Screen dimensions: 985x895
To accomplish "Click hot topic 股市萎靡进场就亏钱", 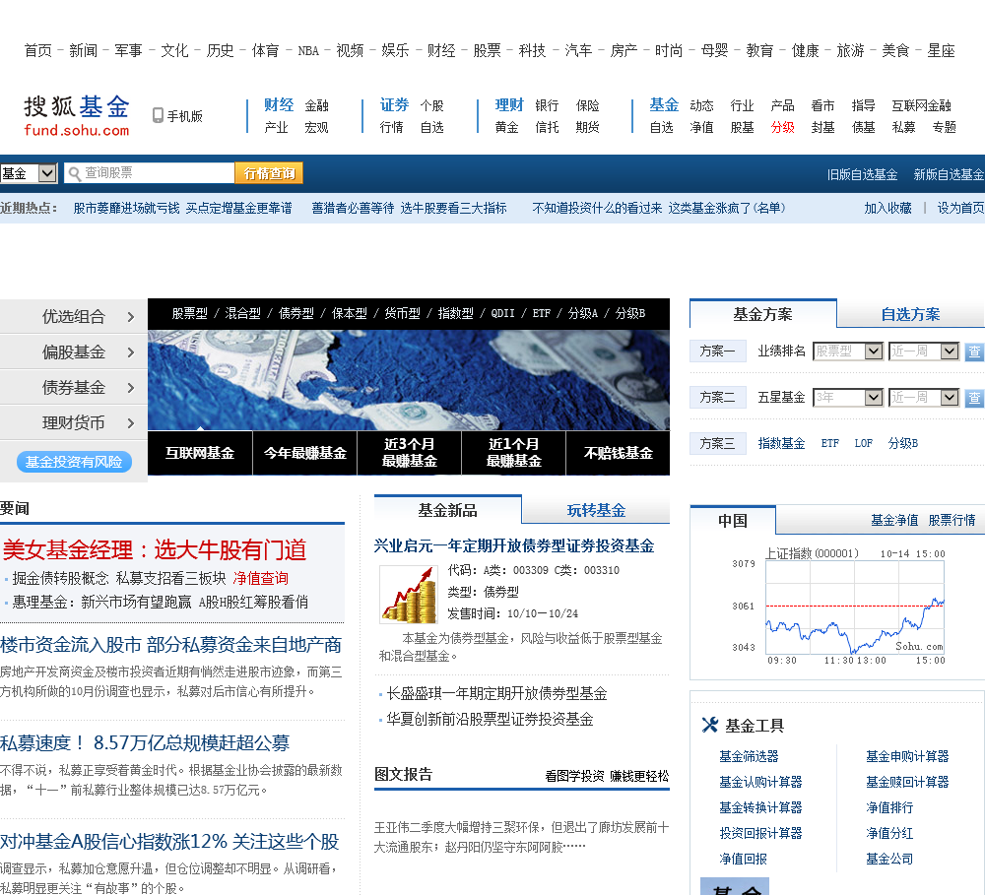I will (x=126, y=208).
